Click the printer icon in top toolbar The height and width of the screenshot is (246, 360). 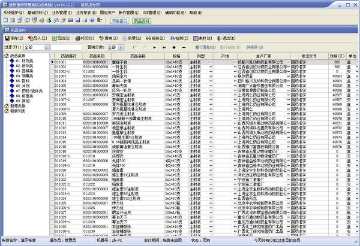[x=85, y=20]
